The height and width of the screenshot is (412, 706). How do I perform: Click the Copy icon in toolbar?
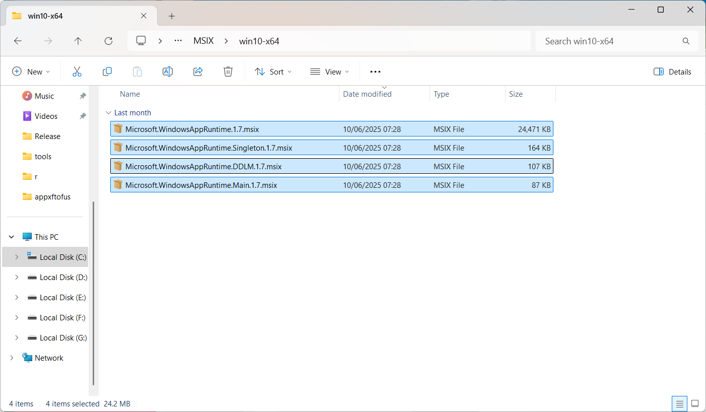tap(107, 72)
